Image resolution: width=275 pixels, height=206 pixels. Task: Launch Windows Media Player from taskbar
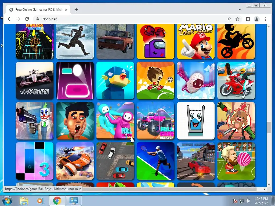pyautogui.click(x=40, y=201)
